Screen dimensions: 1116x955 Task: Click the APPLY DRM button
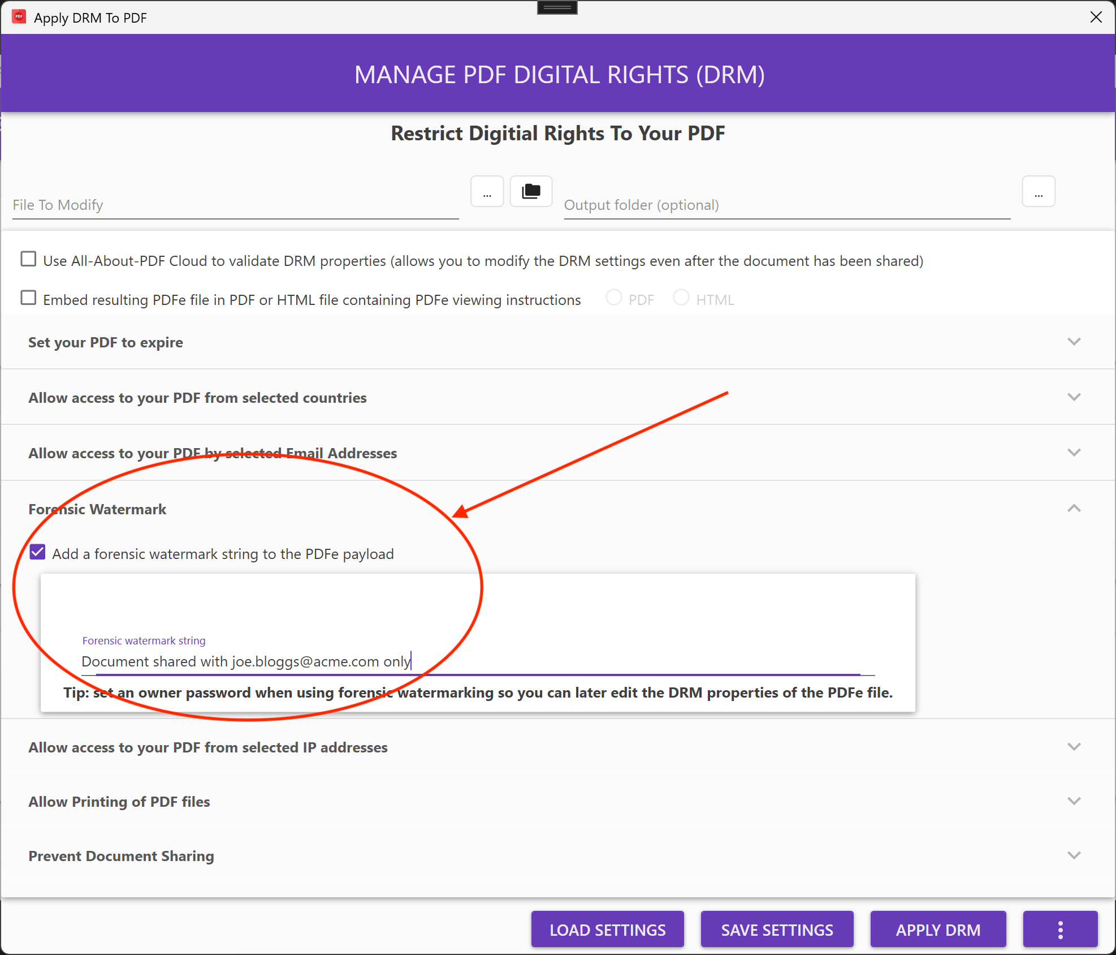938,930
